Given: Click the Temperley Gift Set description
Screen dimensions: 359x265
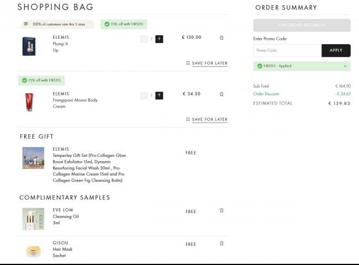Looking at the screenshot, I should (89, 168).
